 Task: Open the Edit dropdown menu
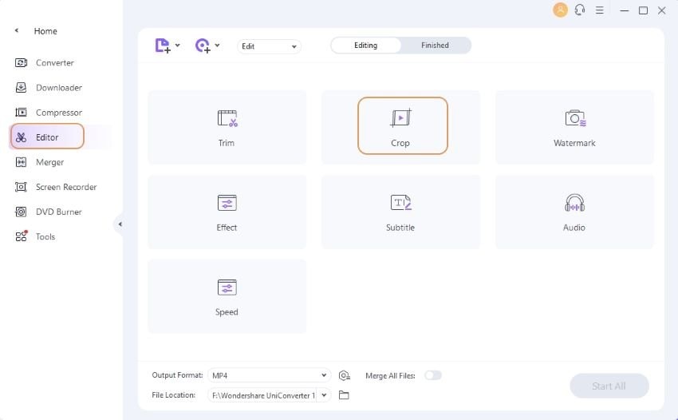pyautogui.click(x=269, y=46)
